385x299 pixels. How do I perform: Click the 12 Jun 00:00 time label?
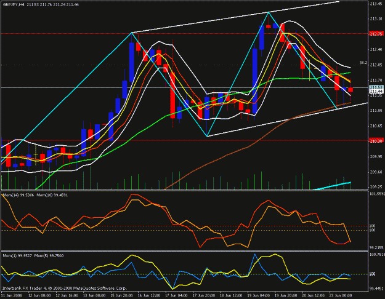tap(39, 295)
